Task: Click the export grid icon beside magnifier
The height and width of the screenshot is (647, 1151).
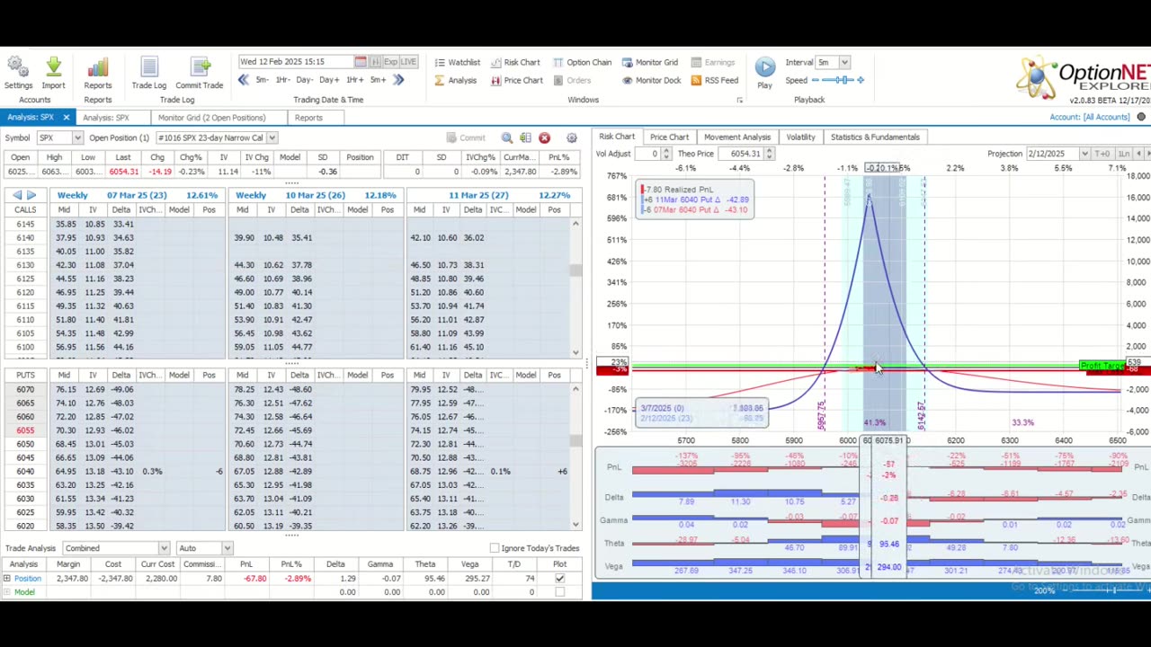Action: click(525, 137)
